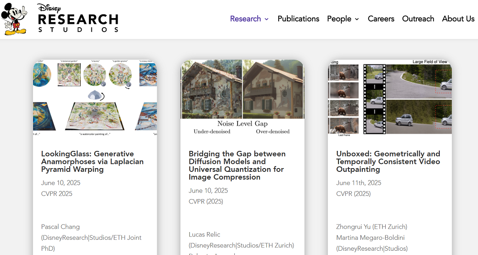Image resolution: width=478 pixels, height=255 pixels.
Task: Open the Outreach page
Action: tap(418, 19)
